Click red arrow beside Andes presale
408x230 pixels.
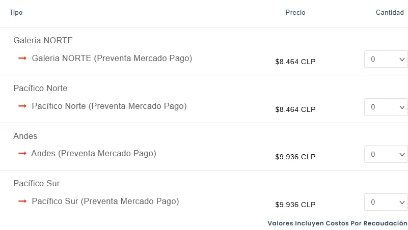(x=22, y=153)
